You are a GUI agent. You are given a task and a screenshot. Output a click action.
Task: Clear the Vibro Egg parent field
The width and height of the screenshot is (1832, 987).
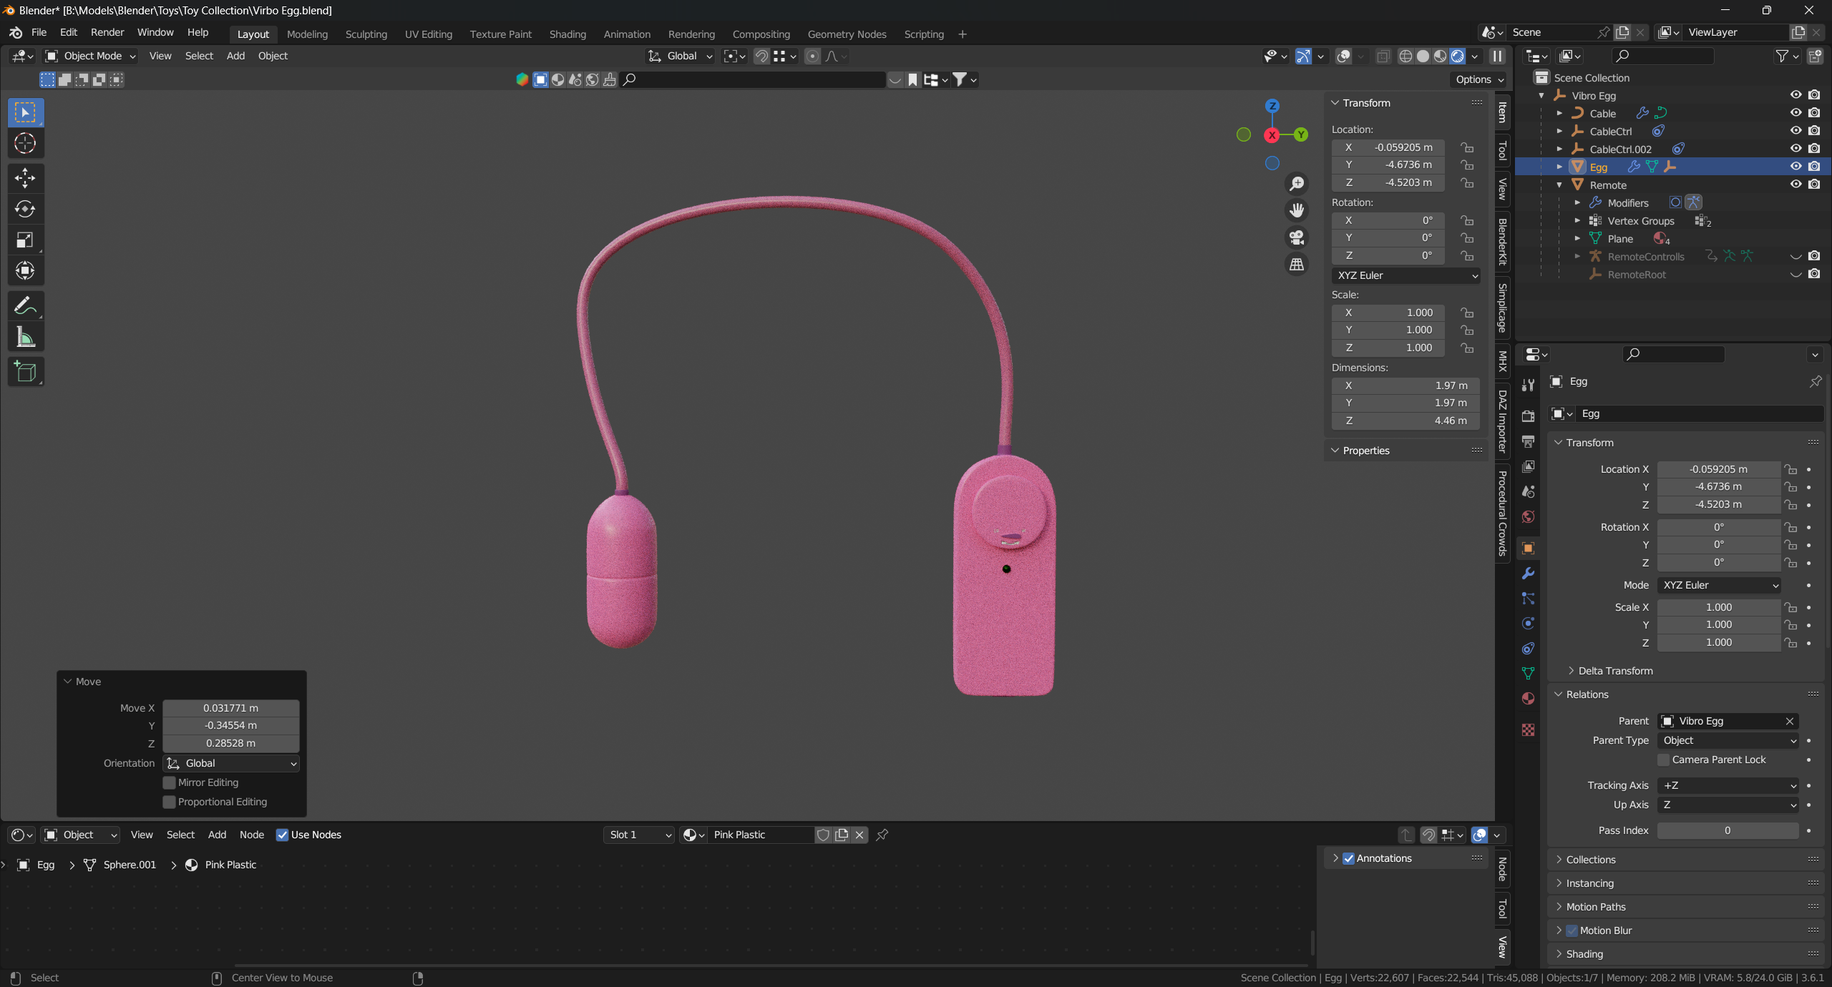[x=1789, y=721]
